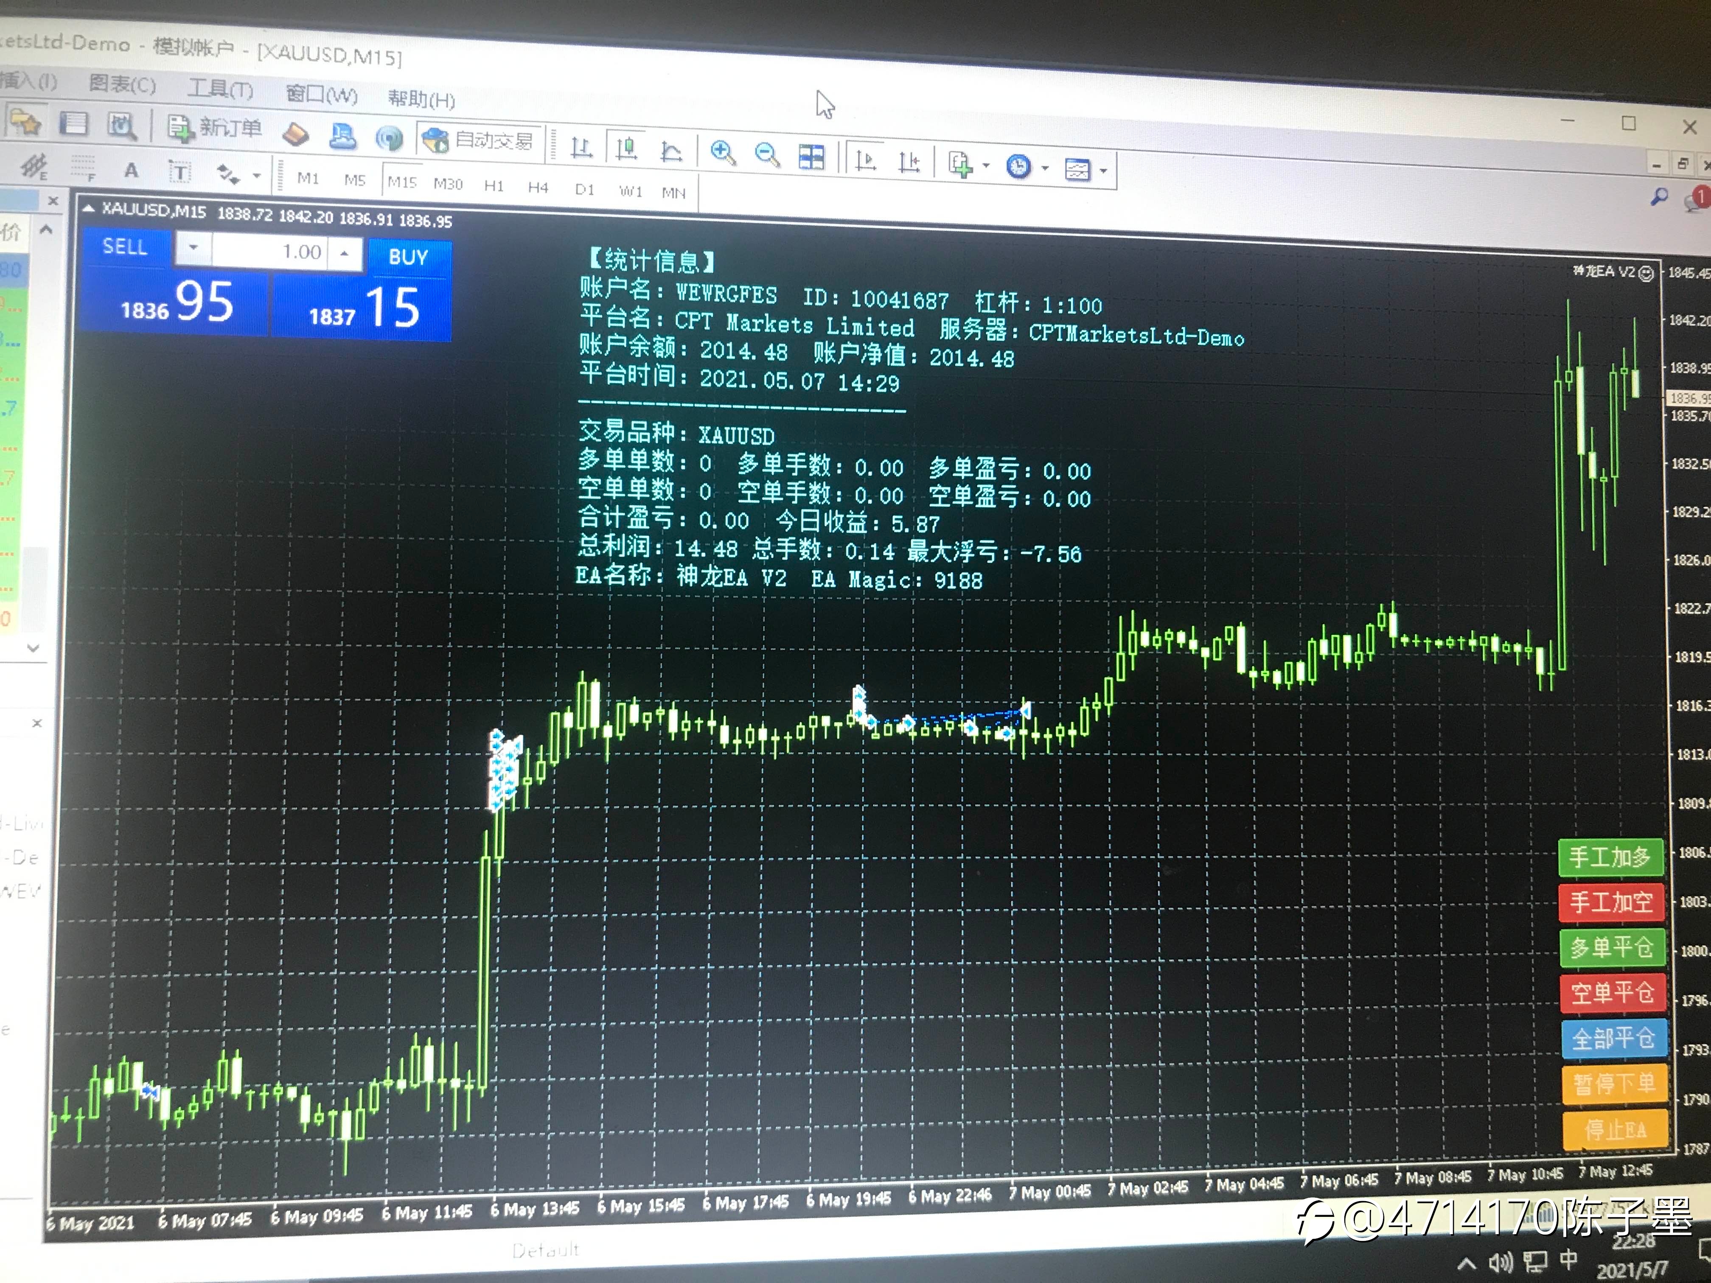The width and height of the screenshot is (1711, 1283).
Task: Toggle the chart shift icon
Action: [909, 162]
